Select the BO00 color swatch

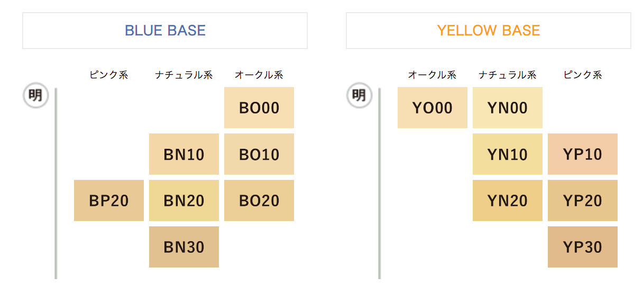point(259,108)
